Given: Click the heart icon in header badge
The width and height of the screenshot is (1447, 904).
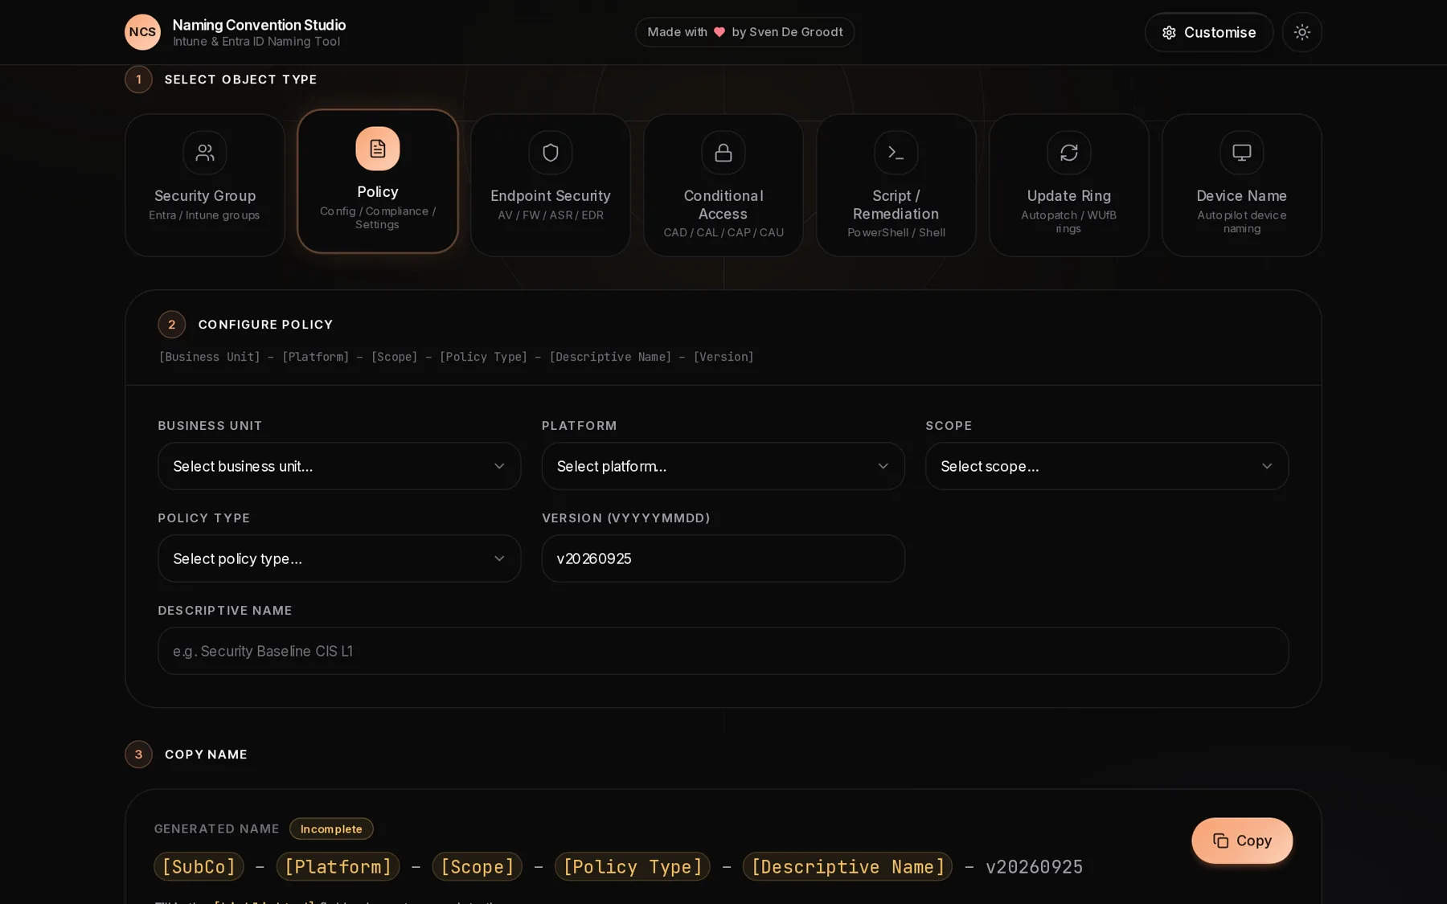Looking at the screenshot, I should (719, 32).
